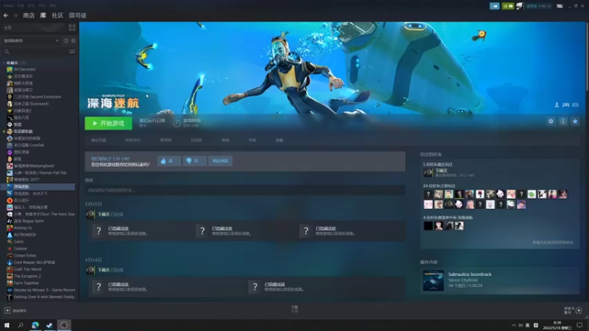
Task: Open the profile name tab in top navigation
Action: 78,15
